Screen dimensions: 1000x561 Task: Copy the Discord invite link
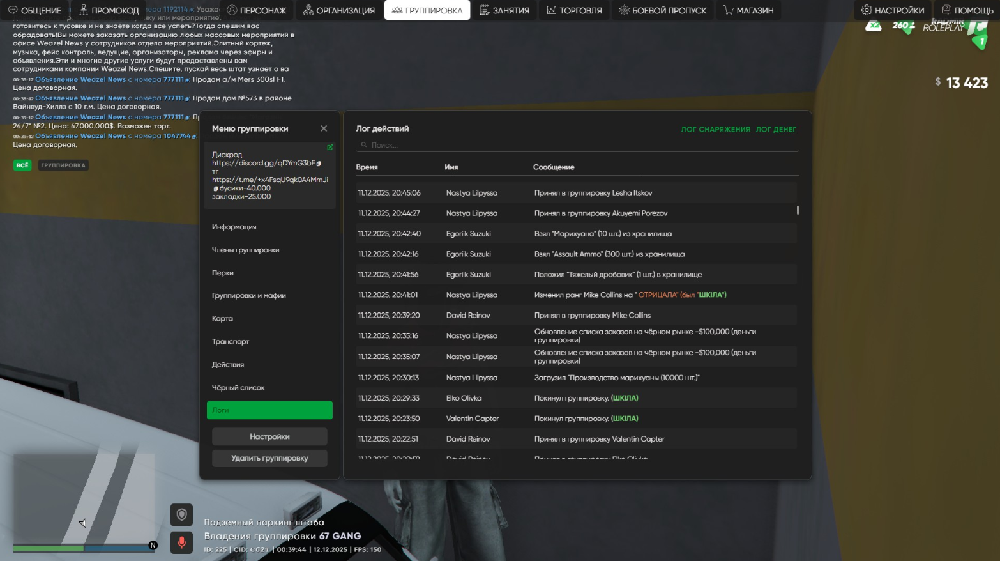pos(319,164)
